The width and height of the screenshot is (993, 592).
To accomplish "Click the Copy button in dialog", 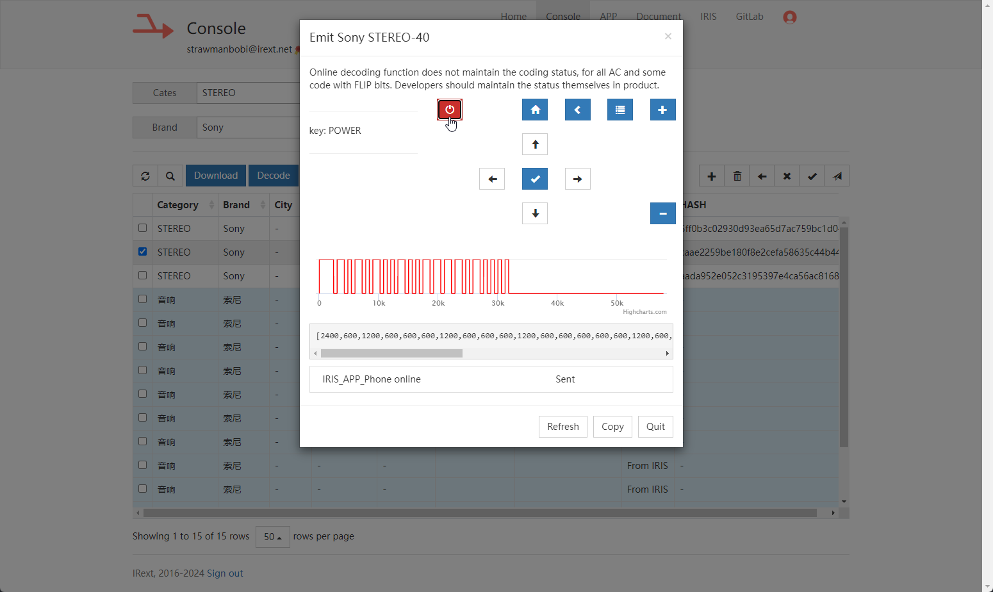I will click(x=612, y=427).
